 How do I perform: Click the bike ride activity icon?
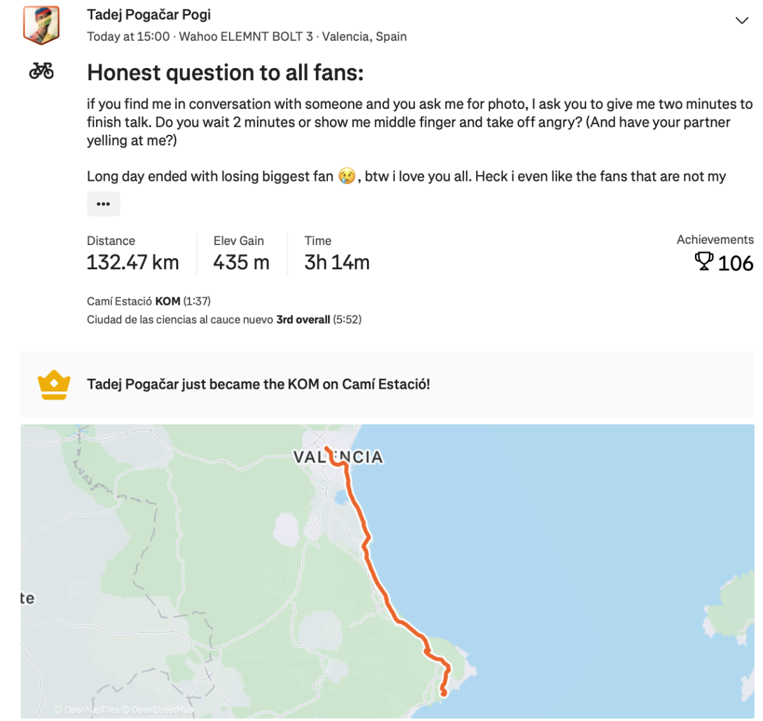tap(41, 71)
